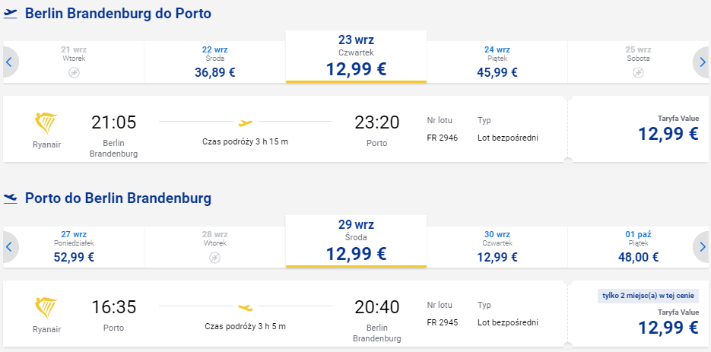Choose 27 wrz Poniedziałek return for 52,99 €
This screenshot has height=352, width=711.
pyautogui.click(x=74, y=247)
